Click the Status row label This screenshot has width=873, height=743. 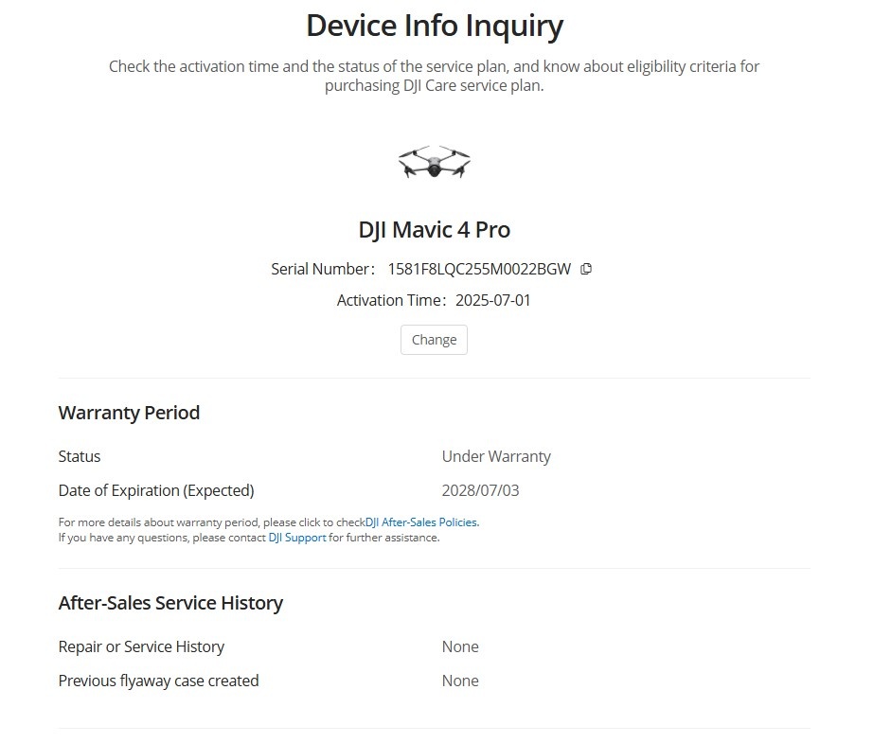(x=80, y=456)
